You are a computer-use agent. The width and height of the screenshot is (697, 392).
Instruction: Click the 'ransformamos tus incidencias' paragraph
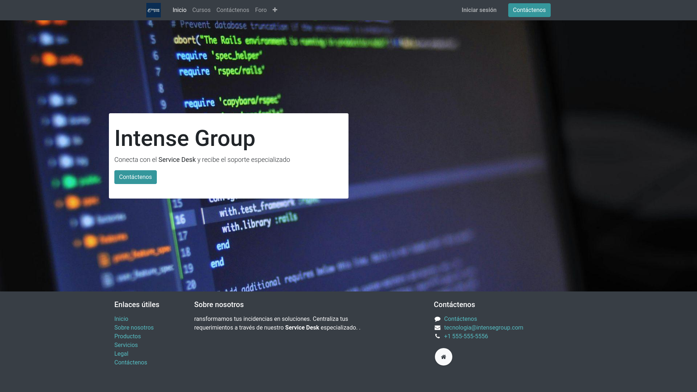pyautogui.click(x=277, y=323)
